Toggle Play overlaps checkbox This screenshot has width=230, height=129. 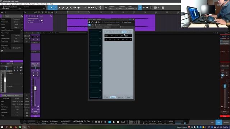(22, 33)
